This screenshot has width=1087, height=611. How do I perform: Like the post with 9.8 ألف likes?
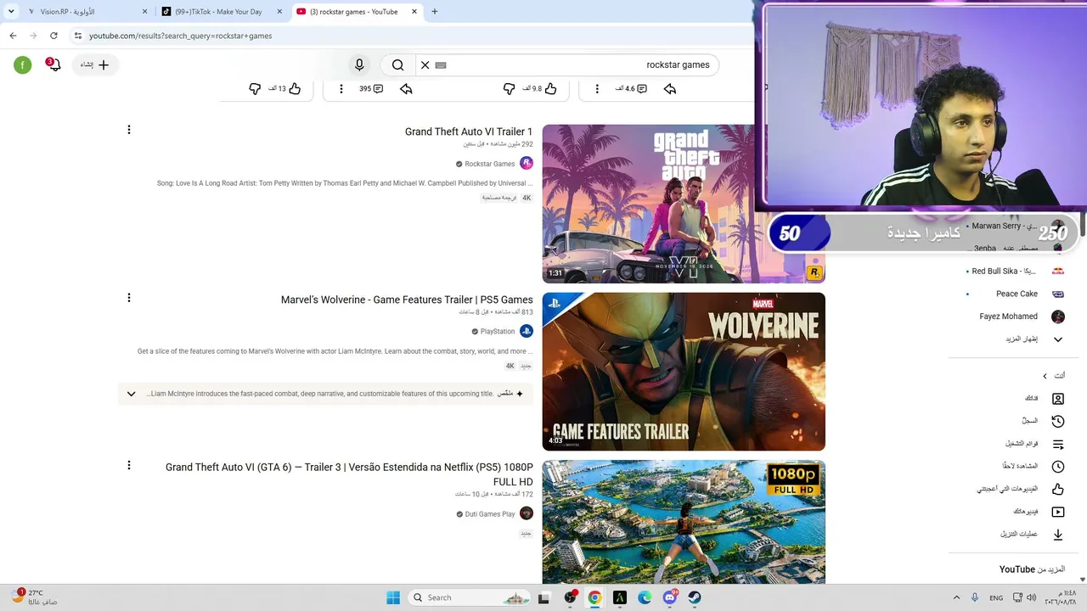(550, 88)
